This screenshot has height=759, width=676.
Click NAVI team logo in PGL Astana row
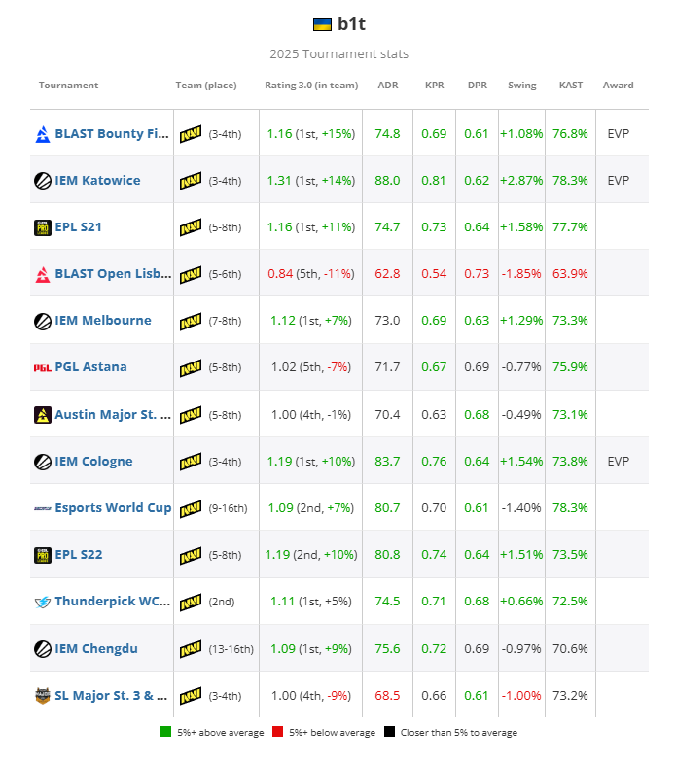tap(191, 368)
